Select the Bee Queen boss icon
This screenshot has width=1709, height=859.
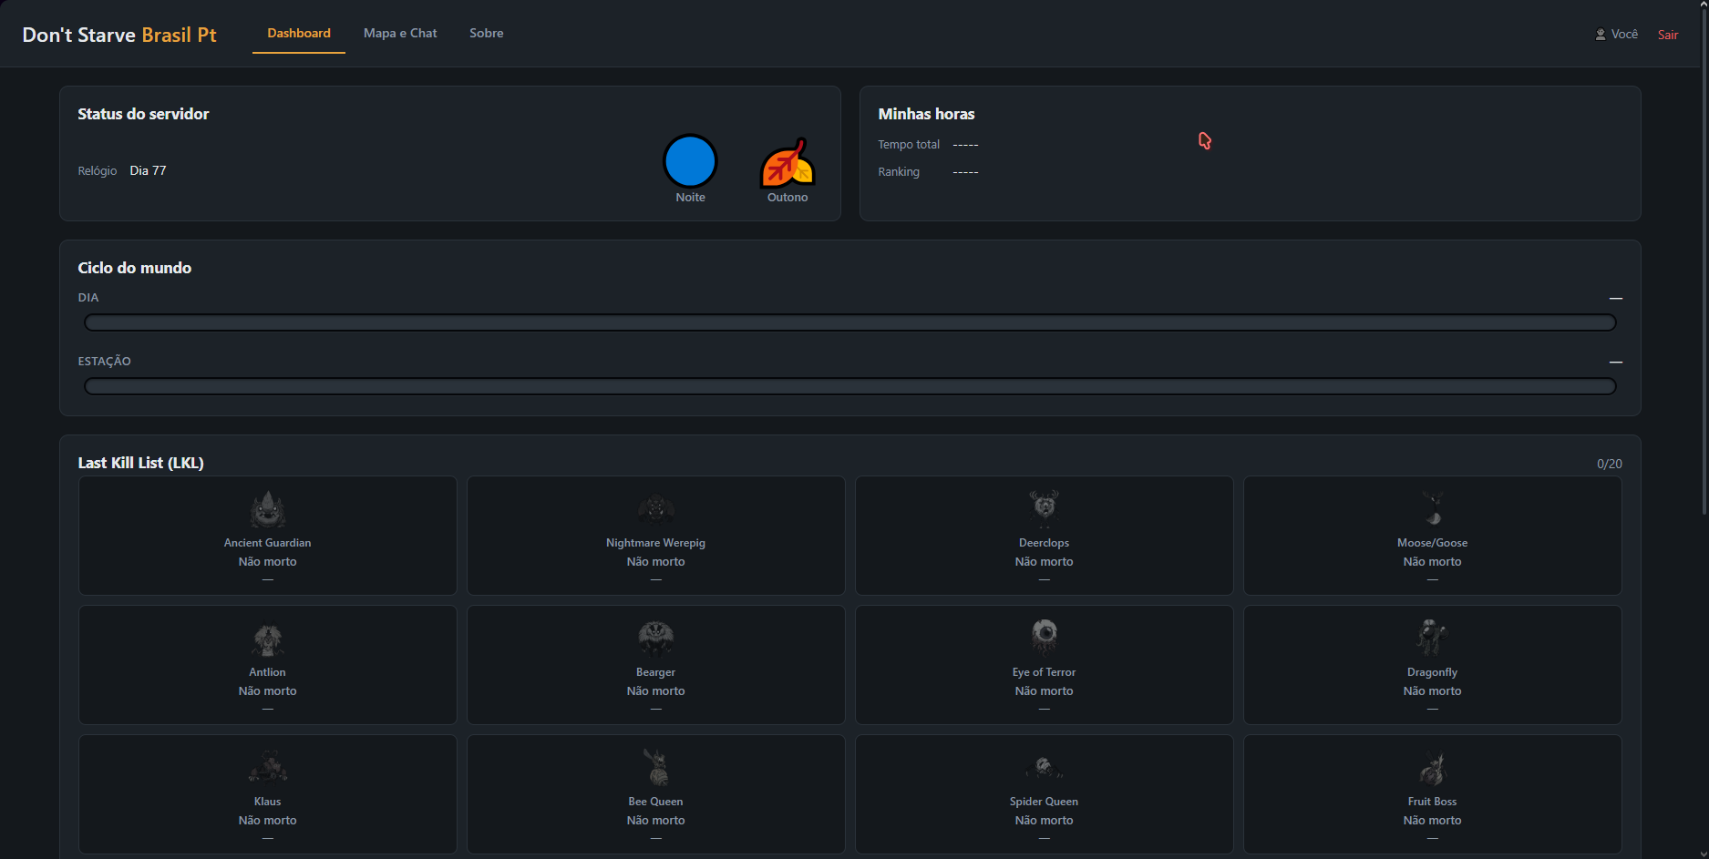655,768
